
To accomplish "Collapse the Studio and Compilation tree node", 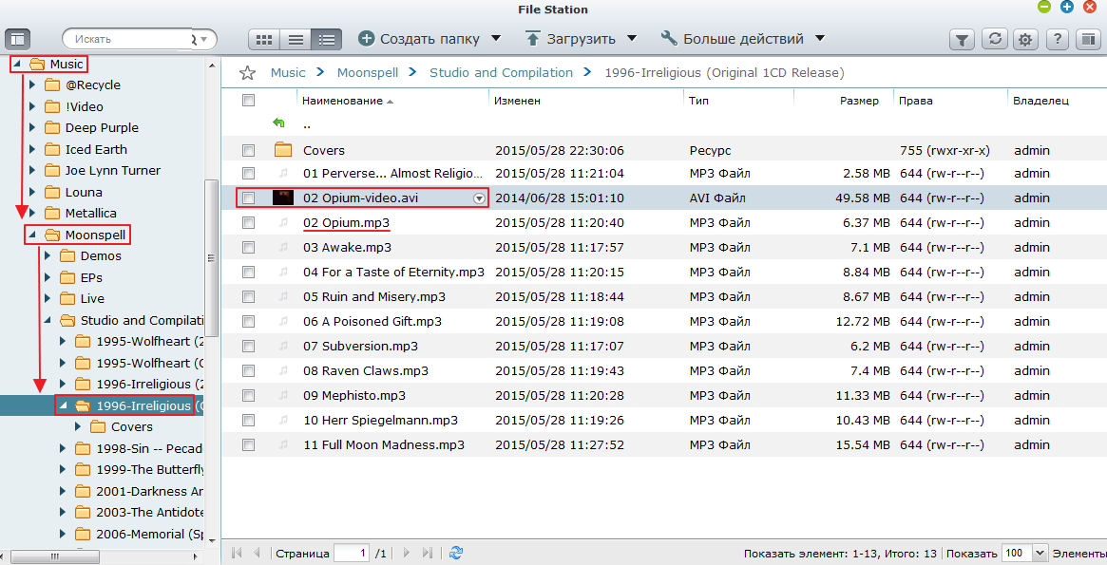I will 48,319.
